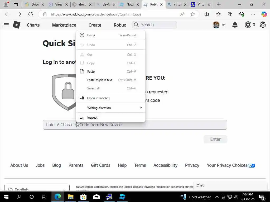This screenshot has width=270, height=202.
Task: View site information lock icon
Action: [45, 14]
